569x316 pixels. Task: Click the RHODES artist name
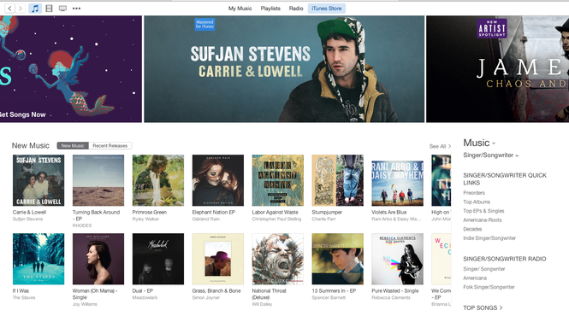click(x=82, y=225)
